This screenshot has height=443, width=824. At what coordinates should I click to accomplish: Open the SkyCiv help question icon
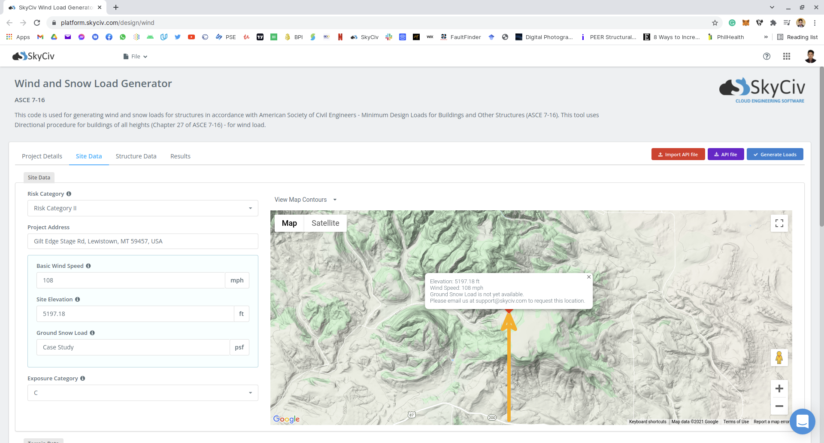coord(766,56)
